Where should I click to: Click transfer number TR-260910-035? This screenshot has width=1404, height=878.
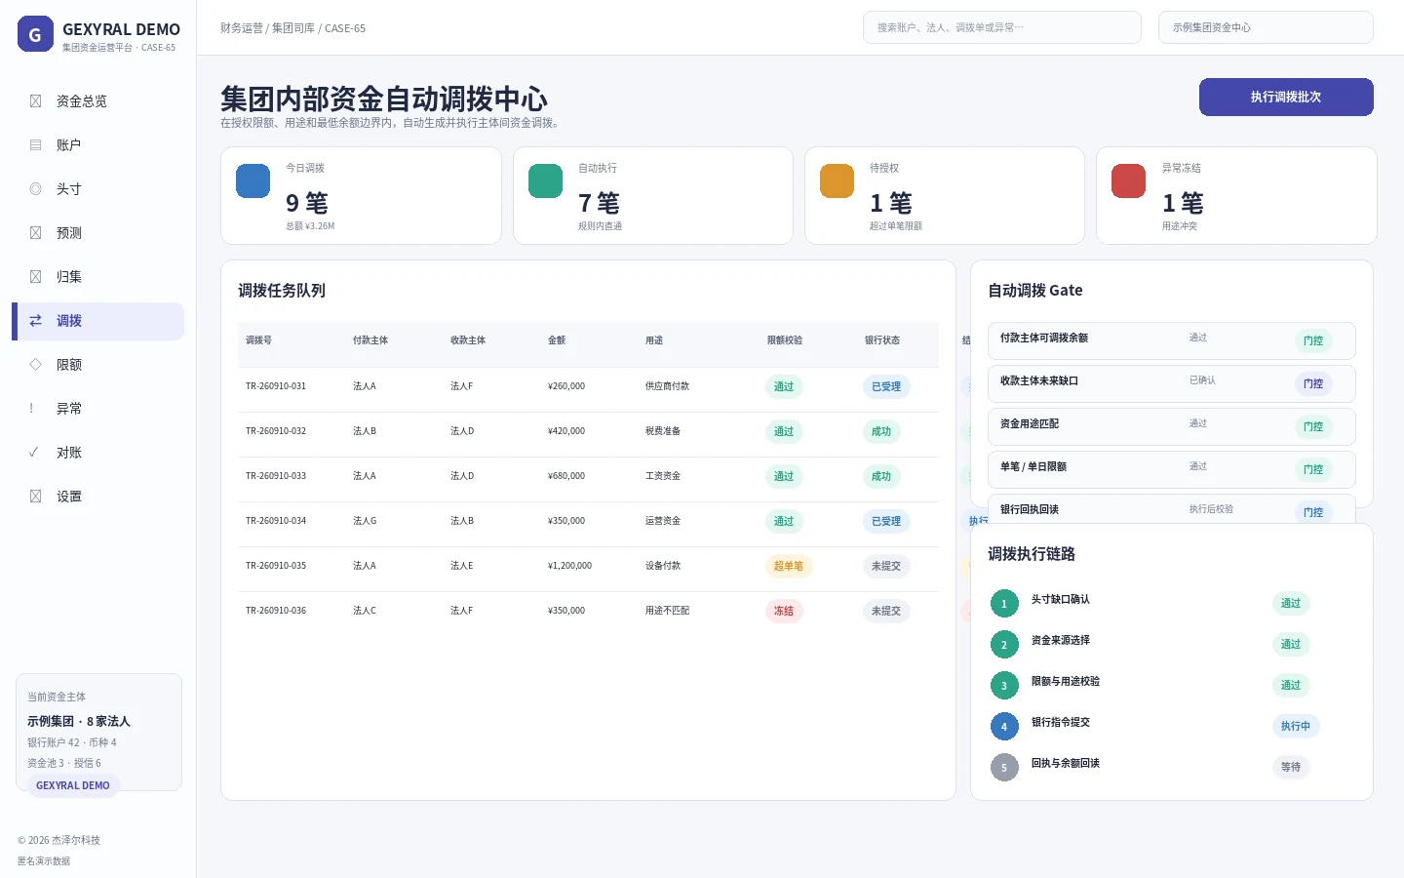(276, 566)
